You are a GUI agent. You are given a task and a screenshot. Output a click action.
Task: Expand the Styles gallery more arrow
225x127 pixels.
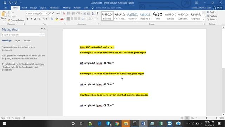click(204, 20)
